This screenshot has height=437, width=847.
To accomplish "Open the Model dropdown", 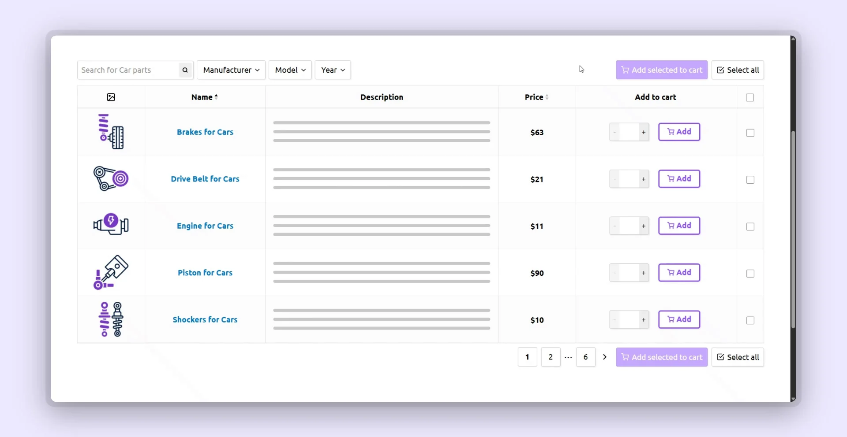I will [290, 70].
